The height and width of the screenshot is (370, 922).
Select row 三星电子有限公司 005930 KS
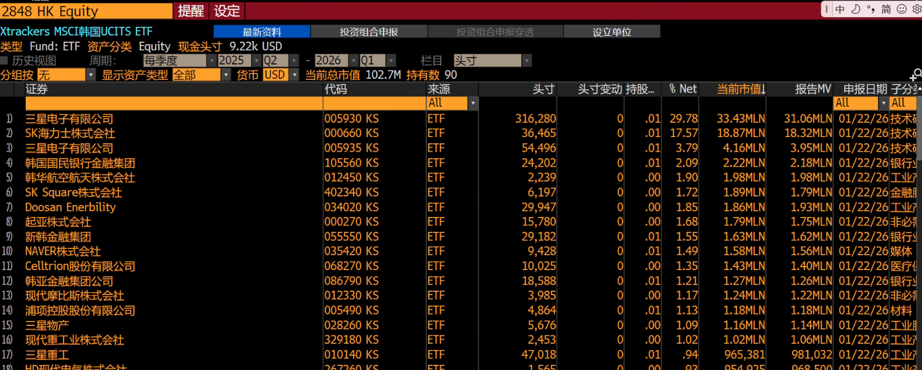pyautogui.click(x=458, y=119)
